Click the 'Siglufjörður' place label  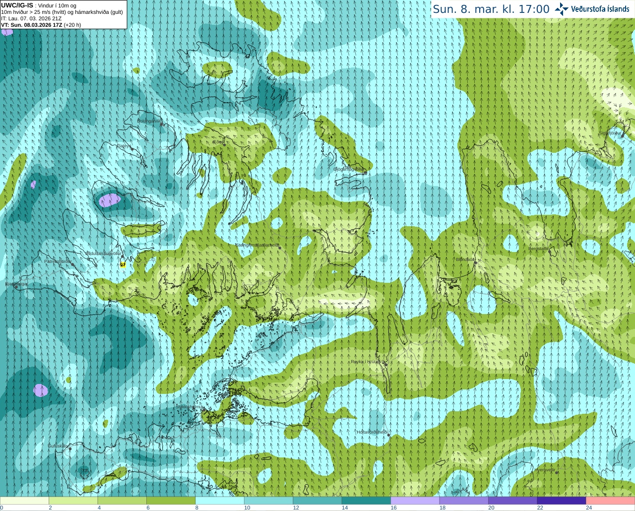pyautogui.click(x=610, y=133)
